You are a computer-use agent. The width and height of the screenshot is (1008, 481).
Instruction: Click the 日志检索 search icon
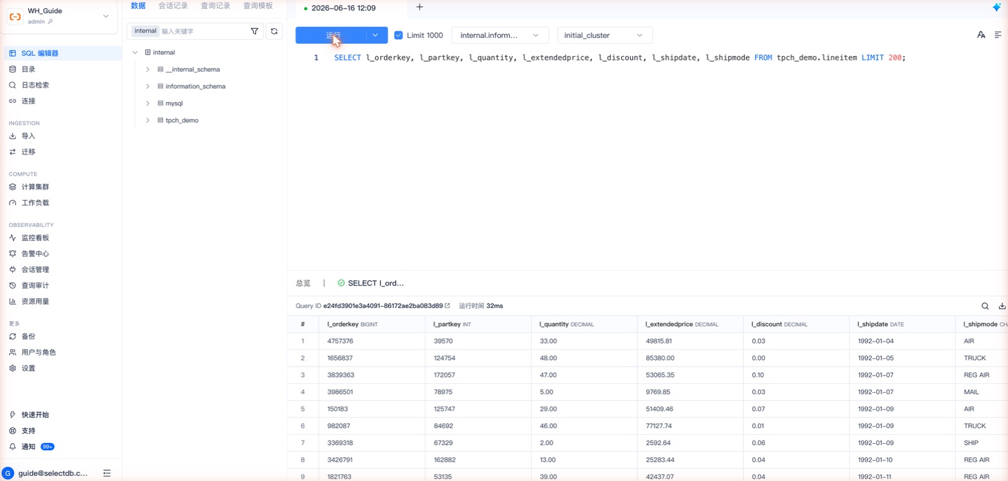[13, 85]
